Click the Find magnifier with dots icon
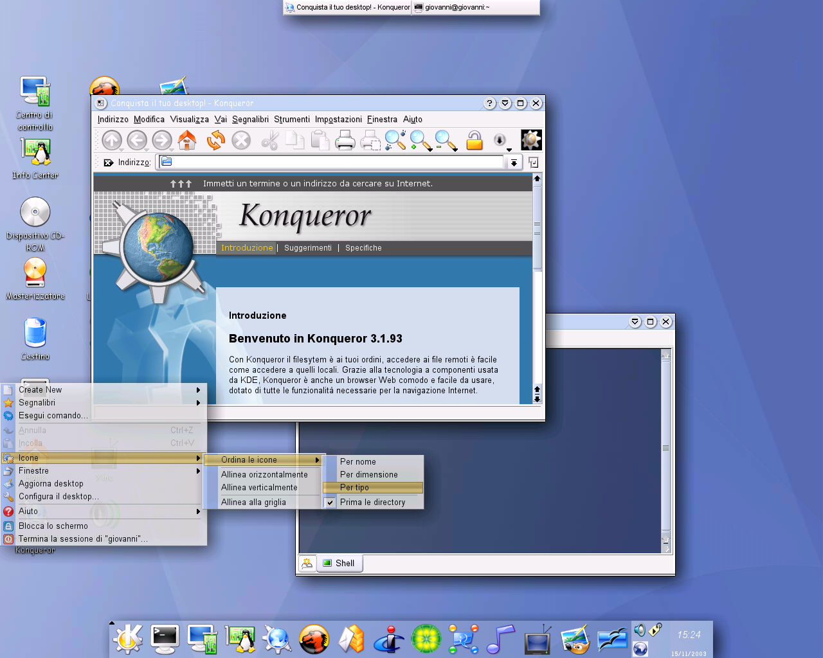 pyautogui.click(x=395, y=140)
